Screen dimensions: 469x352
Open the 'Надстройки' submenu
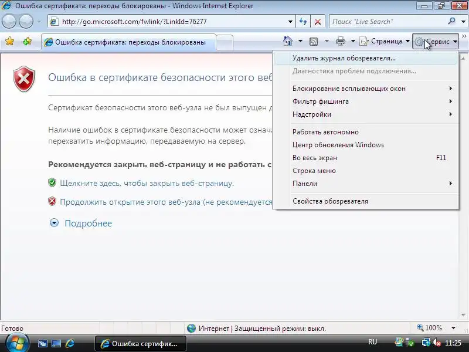tap(365, 114)
